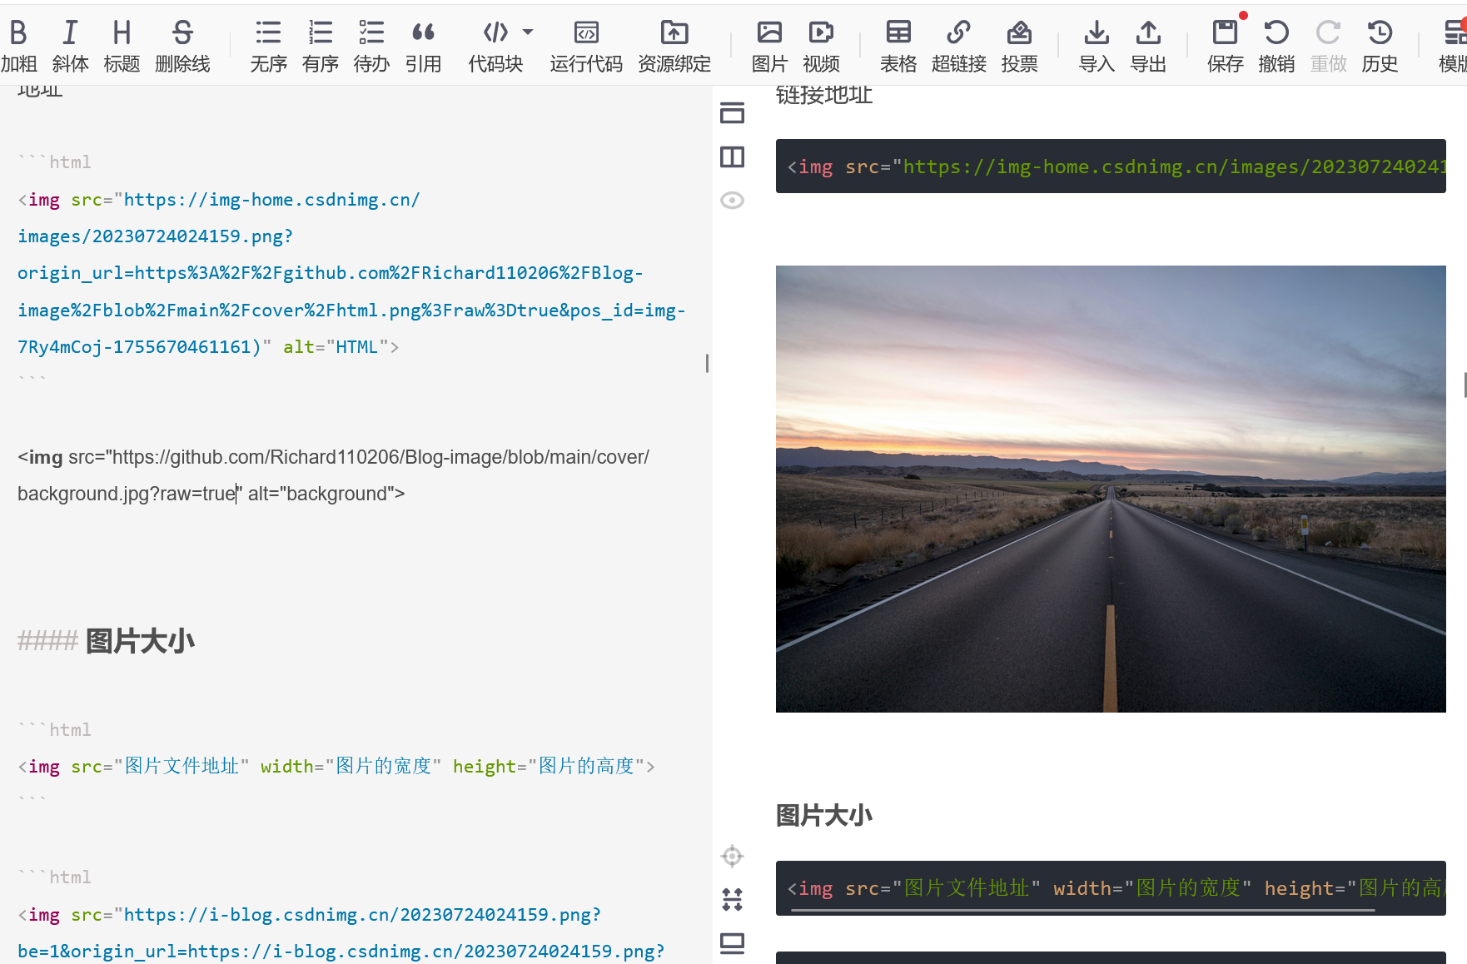
Task: Insert a code block (代码块)
Action: pos(495,46)
